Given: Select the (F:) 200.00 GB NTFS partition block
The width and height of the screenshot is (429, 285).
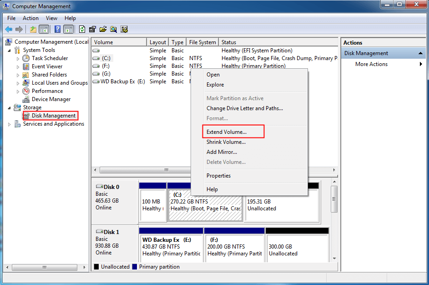Looking at the screenshot, I should click(234, 248).
